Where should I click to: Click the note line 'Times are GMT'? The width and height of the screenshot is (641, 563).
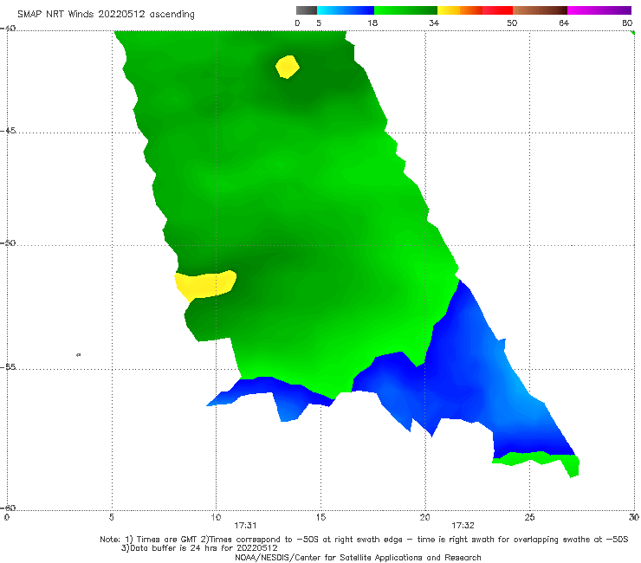coord(167,540)
